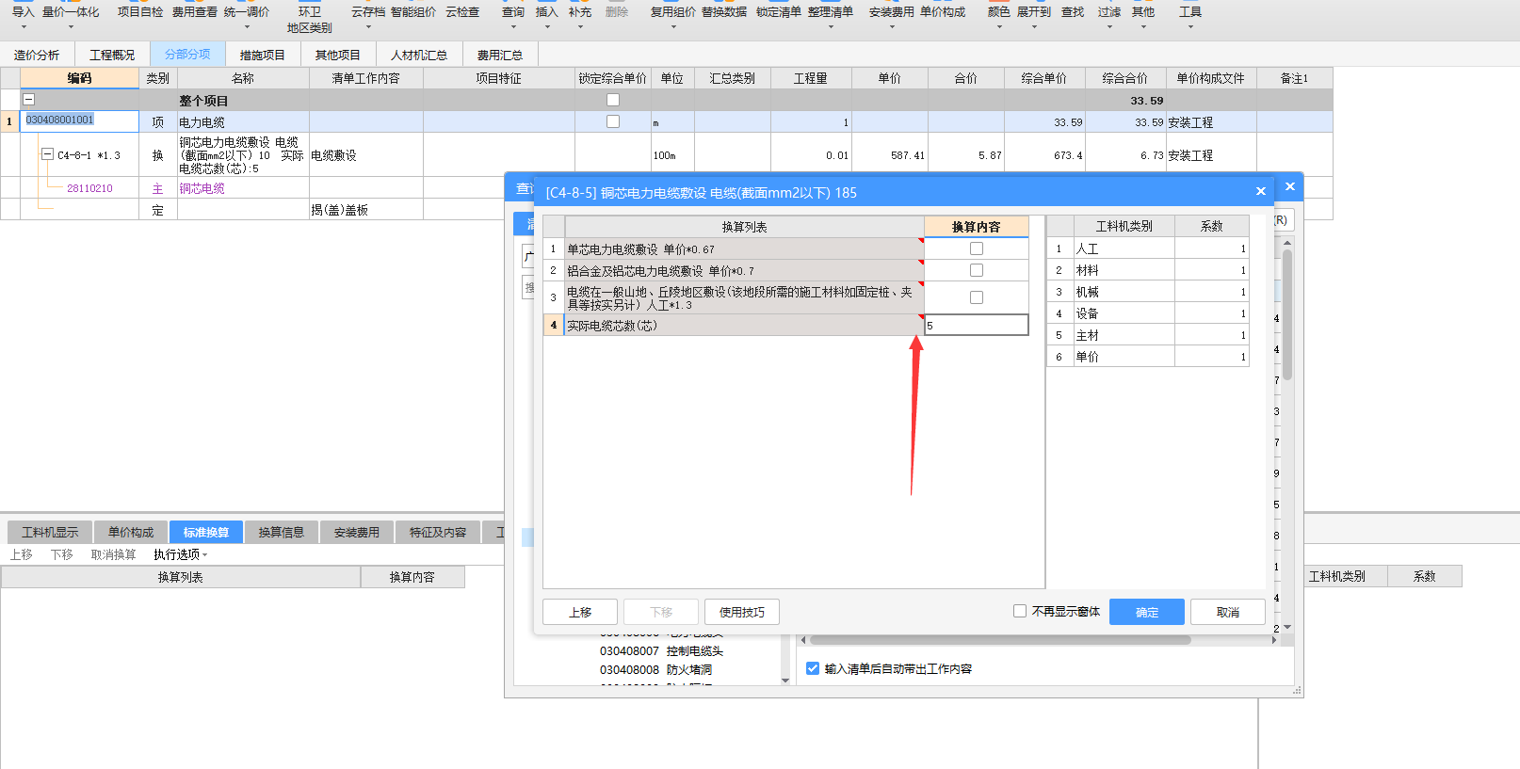
Task: Open the 工料机显示 bottom tab
Action: [x=50, y=532]
